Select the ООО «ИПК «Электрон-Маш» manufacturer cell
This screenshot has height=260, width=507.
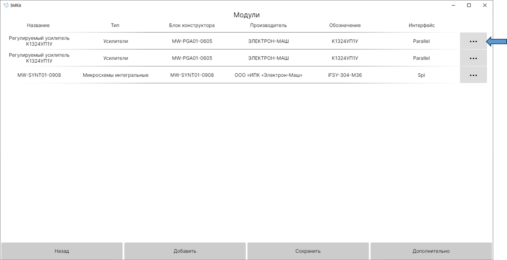[x=268, y=75]
